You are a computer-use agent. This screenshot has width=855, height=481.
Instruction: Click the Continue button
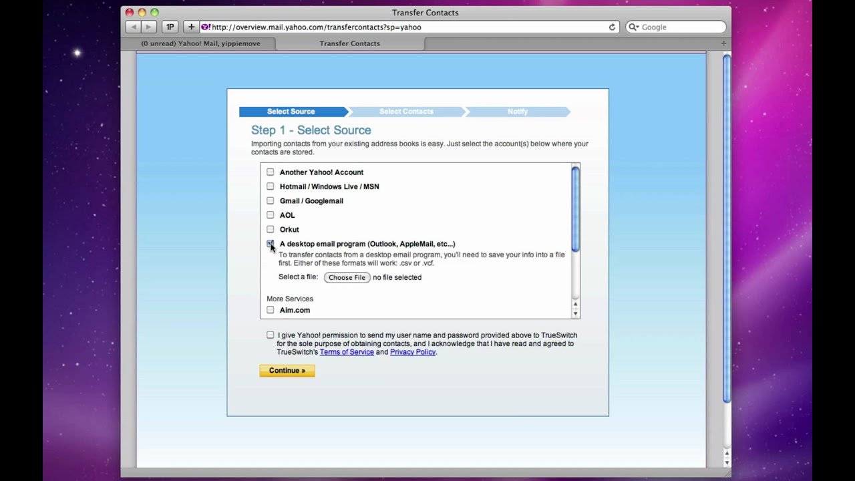tap(287, 371)
